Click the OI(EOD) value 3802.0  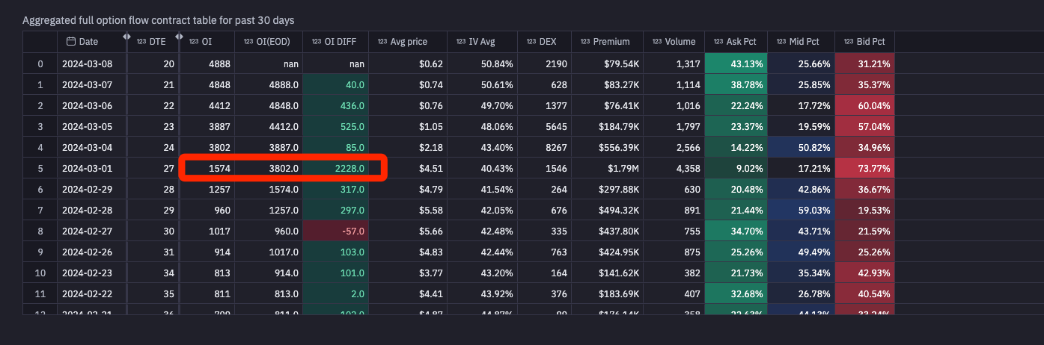269,169
